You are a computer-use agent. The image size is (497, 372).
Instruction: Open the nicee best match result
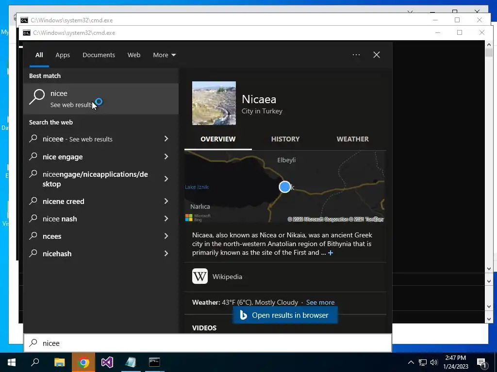coord(101,99)
